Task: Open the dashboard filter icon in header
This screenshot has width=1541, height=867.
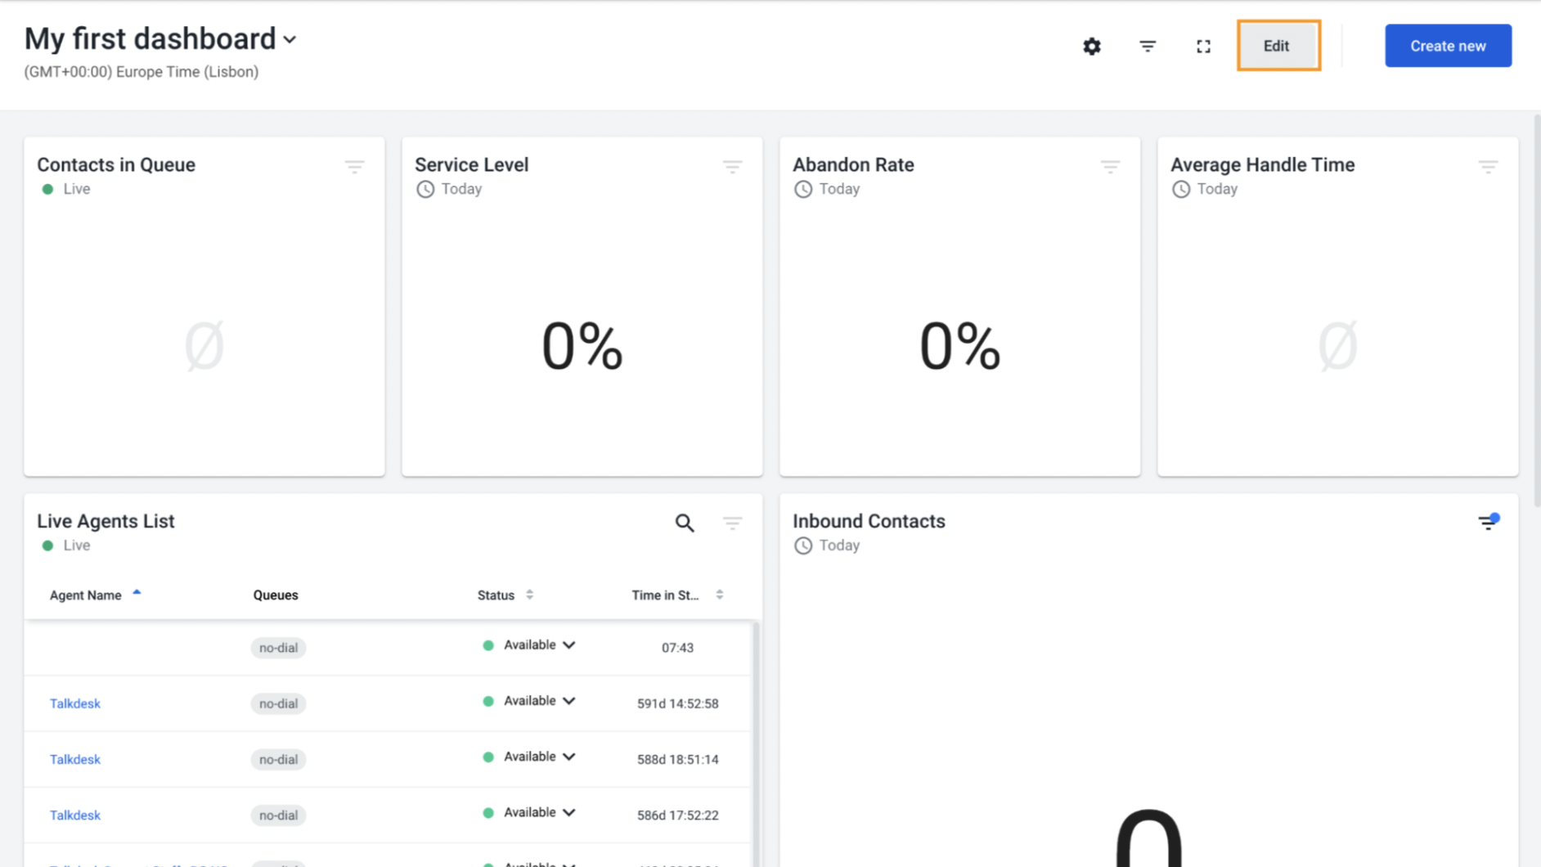Action: click(1148, 47)
